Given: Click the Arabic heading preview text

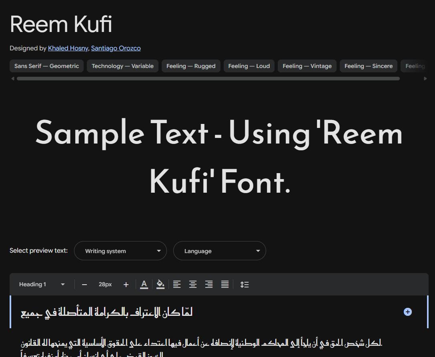Looking at the screenshot, I should coord(106,312).
